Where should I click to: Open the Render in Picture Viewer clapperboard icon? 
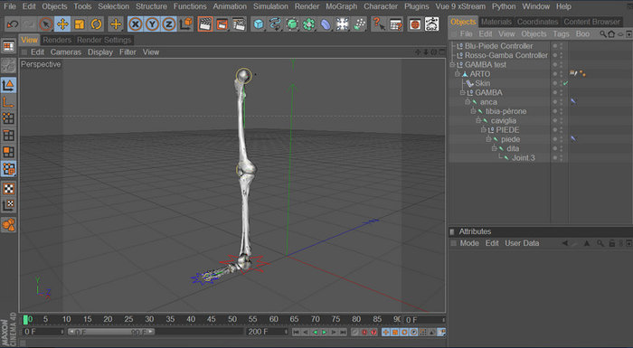(222, 24)
